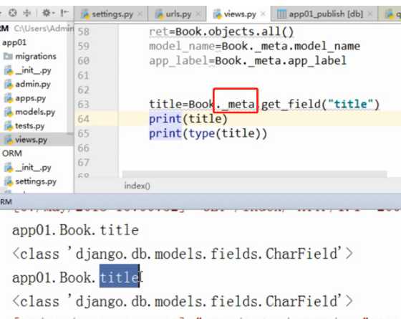Click first CharField class output line
The width and height of the screenshot is (401, 319).
point(183,254)
